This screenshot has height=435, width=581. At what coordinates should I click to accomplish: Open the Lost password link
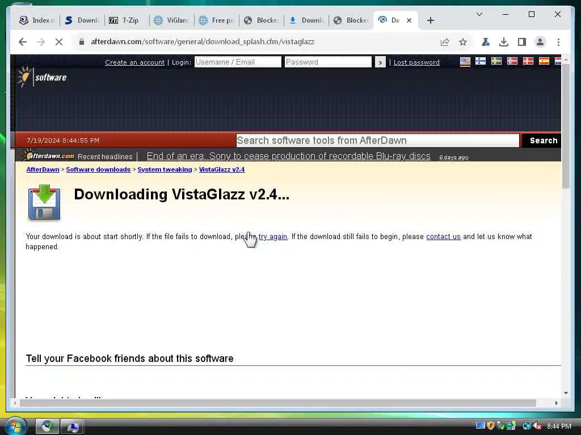416,62
